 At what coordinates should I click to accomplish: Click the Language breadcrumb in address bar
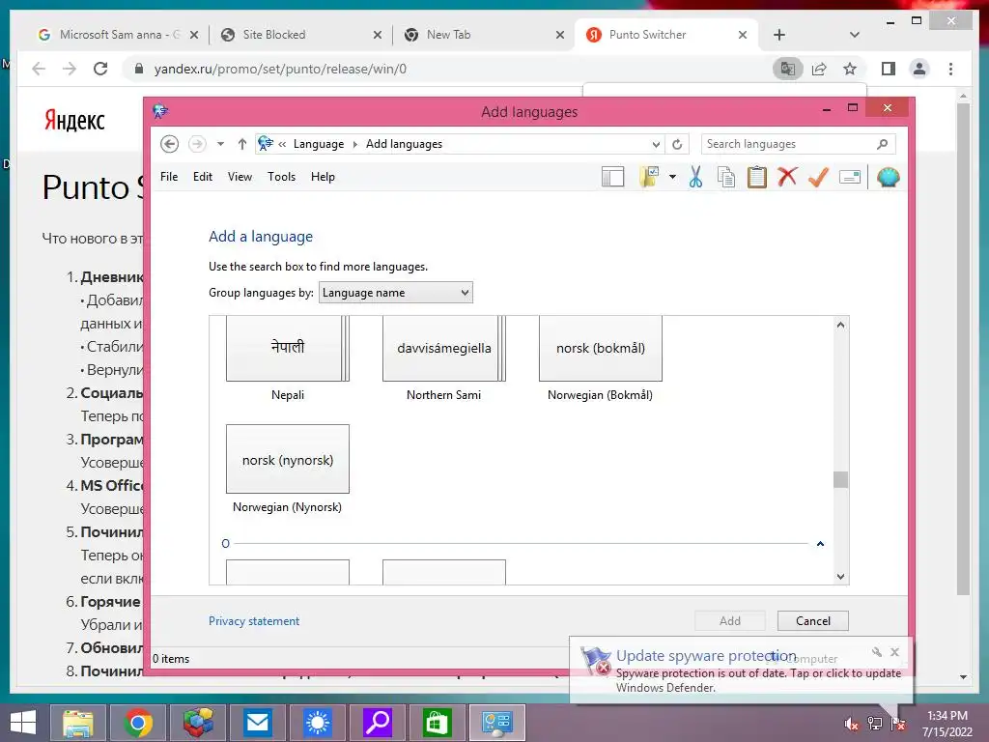(319, 144)
